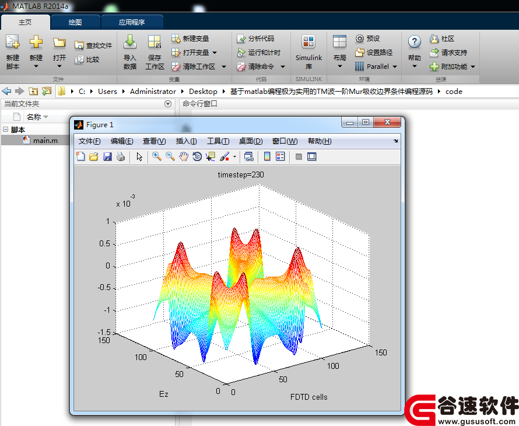The height and width of the screenshot is (426, 519).
Task: Activate the Zoom Out tool
Action: point(170,156)
